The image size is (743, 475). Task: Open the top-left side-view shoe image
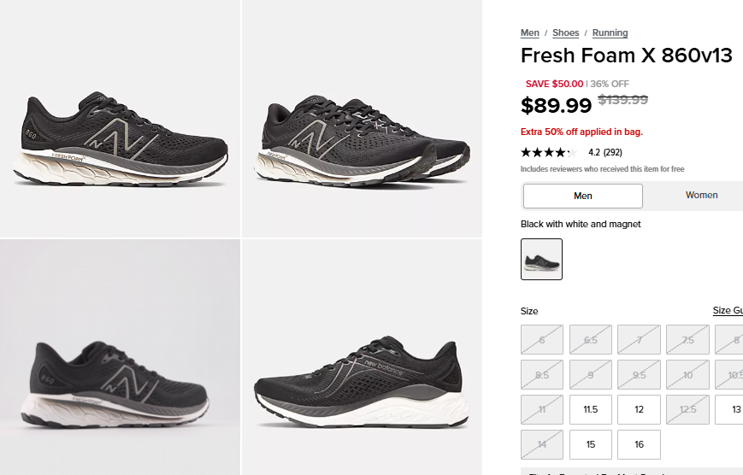coord(120,119)
